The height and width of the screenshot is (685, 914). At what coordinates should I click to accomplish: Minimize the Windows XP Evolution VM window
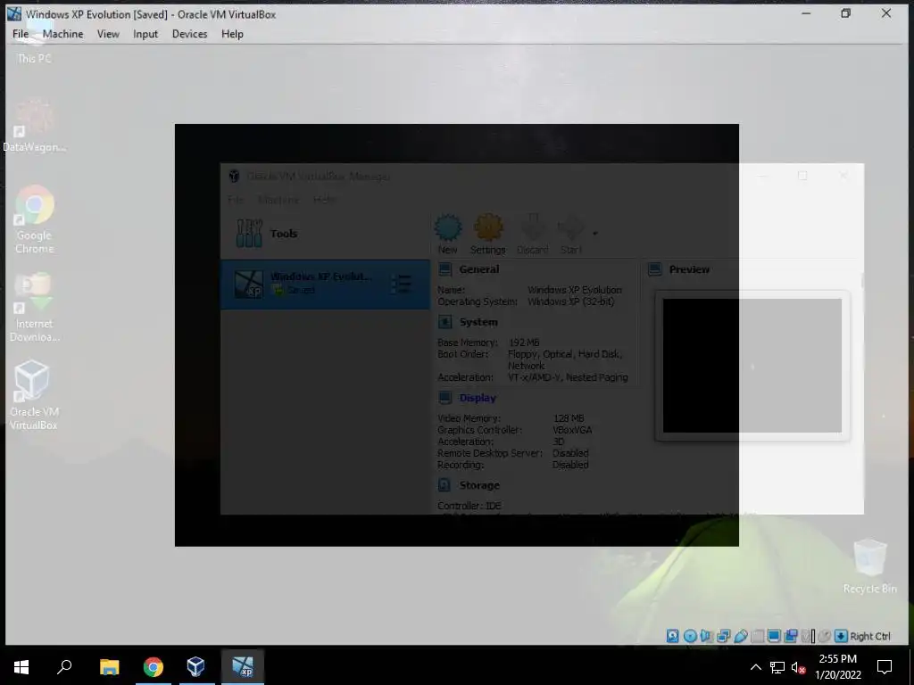806,13
